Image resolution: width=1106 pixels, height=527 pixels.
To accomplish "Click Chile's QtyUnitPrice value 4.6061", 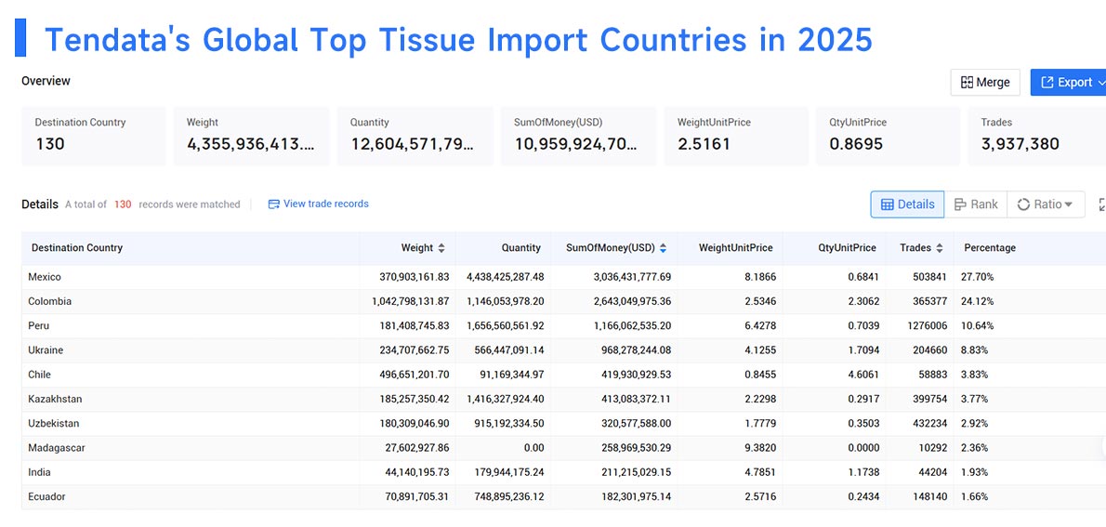I will (x=863, y=375).
